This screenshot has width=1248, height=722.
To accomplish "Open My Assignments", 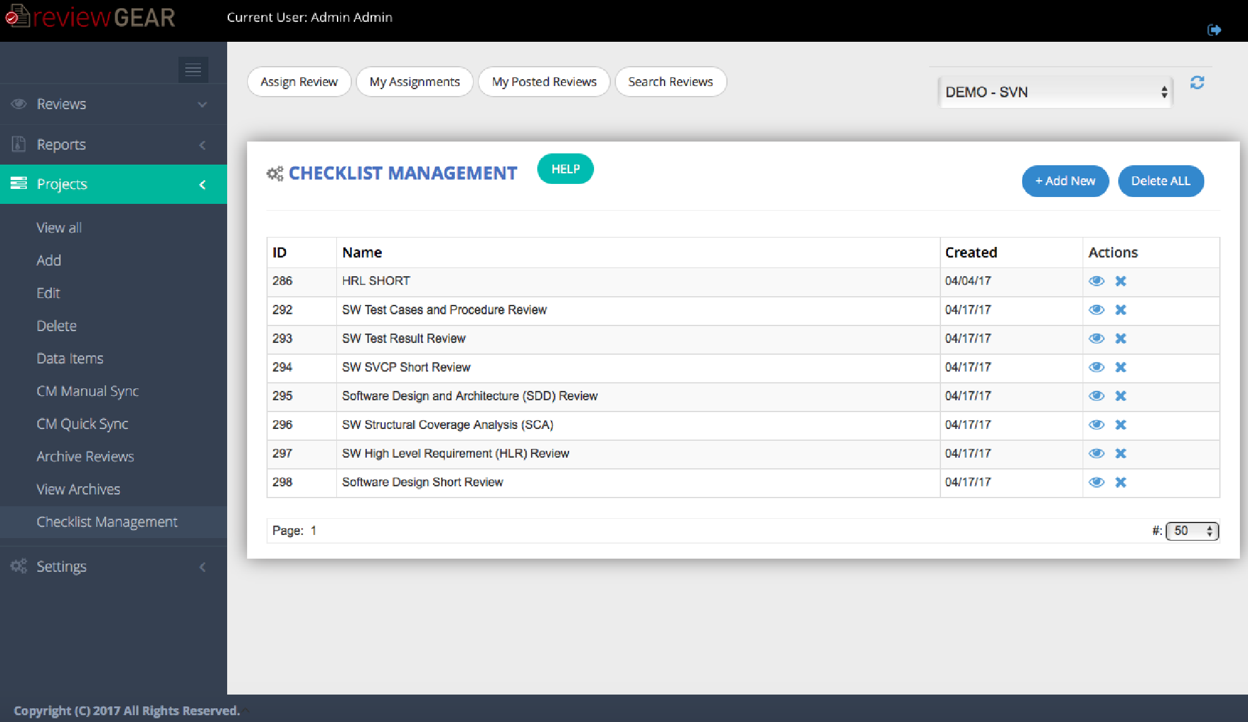I will tap(414, 82).
